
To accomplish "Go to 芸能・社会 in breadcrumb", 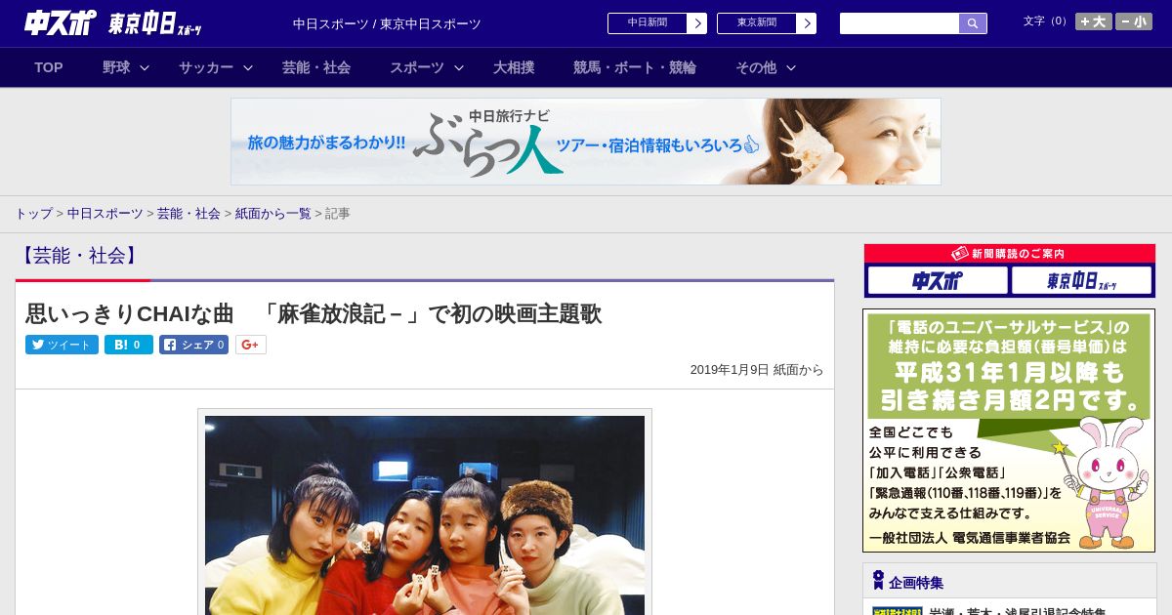I will click(188, 213).
